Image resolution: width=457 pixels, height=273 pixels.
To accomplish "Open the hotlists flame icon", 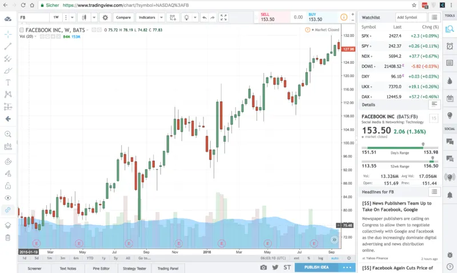I will click(x=450, y=80).
